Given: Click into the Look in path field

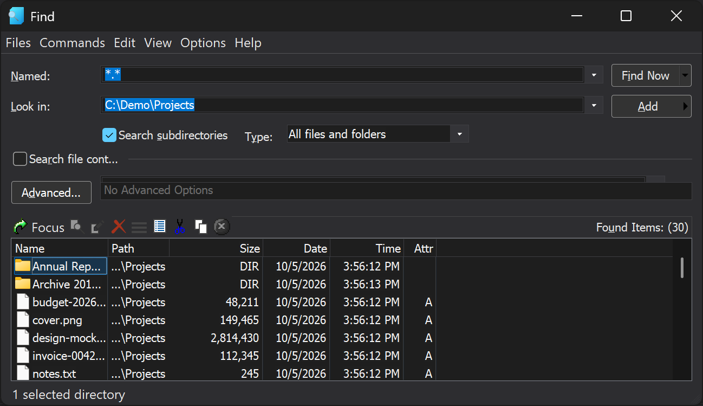Looking at the screenshot, I should 342,105.
